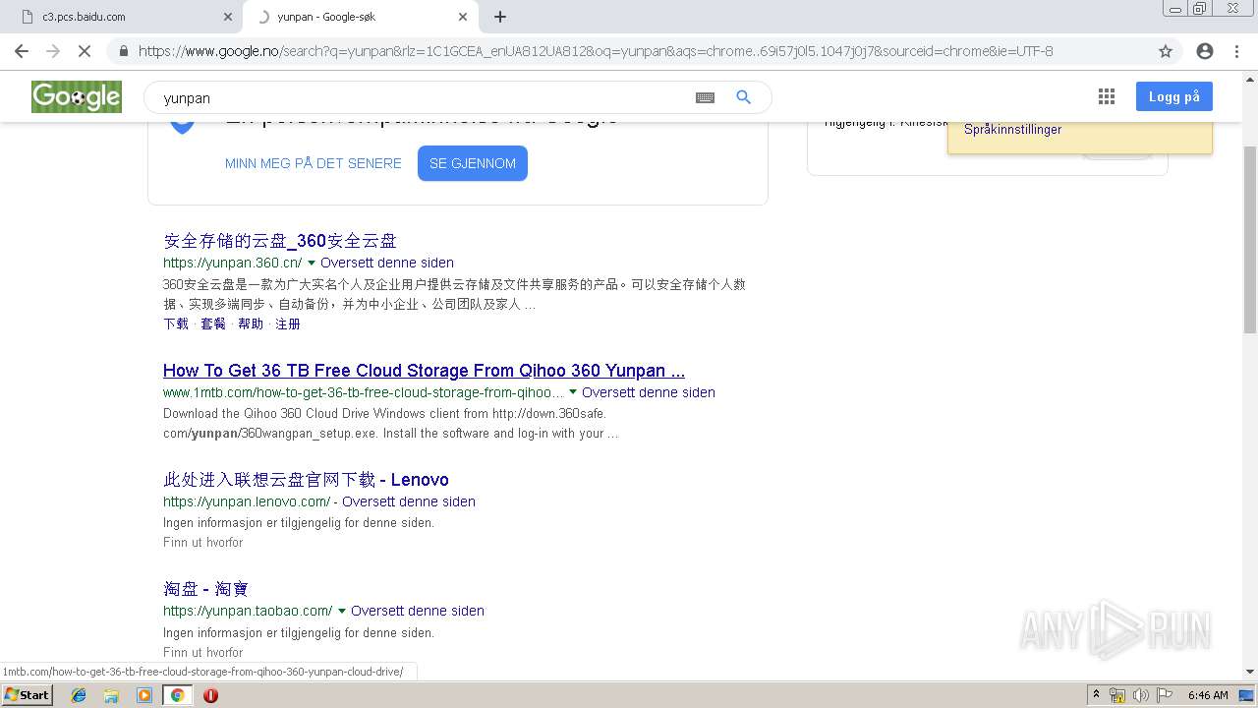Bookmark this page with the star icon
The height and width of the screenshot is (708, 1258).
coord(1166,51)
